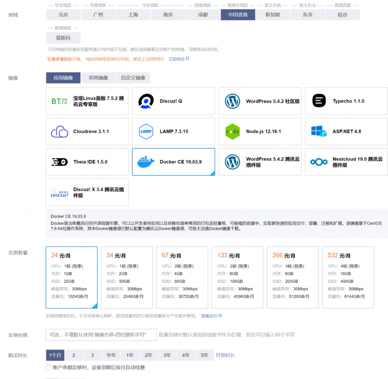Click the Theia IDE 1.5.0 image name
The width and height of the screenshot is (388, 379).
click(90, 162)
